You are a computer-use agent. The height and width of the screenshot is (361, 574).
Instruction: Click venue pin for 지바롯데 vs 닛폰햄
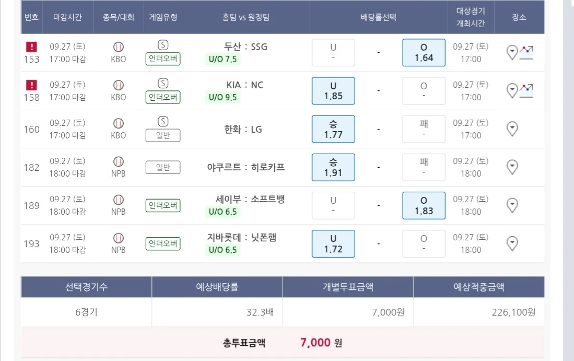(512, 243)
